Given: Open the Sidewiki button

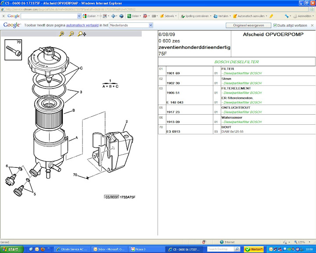Looking at the screenshot, I should [x=167, y=16].
